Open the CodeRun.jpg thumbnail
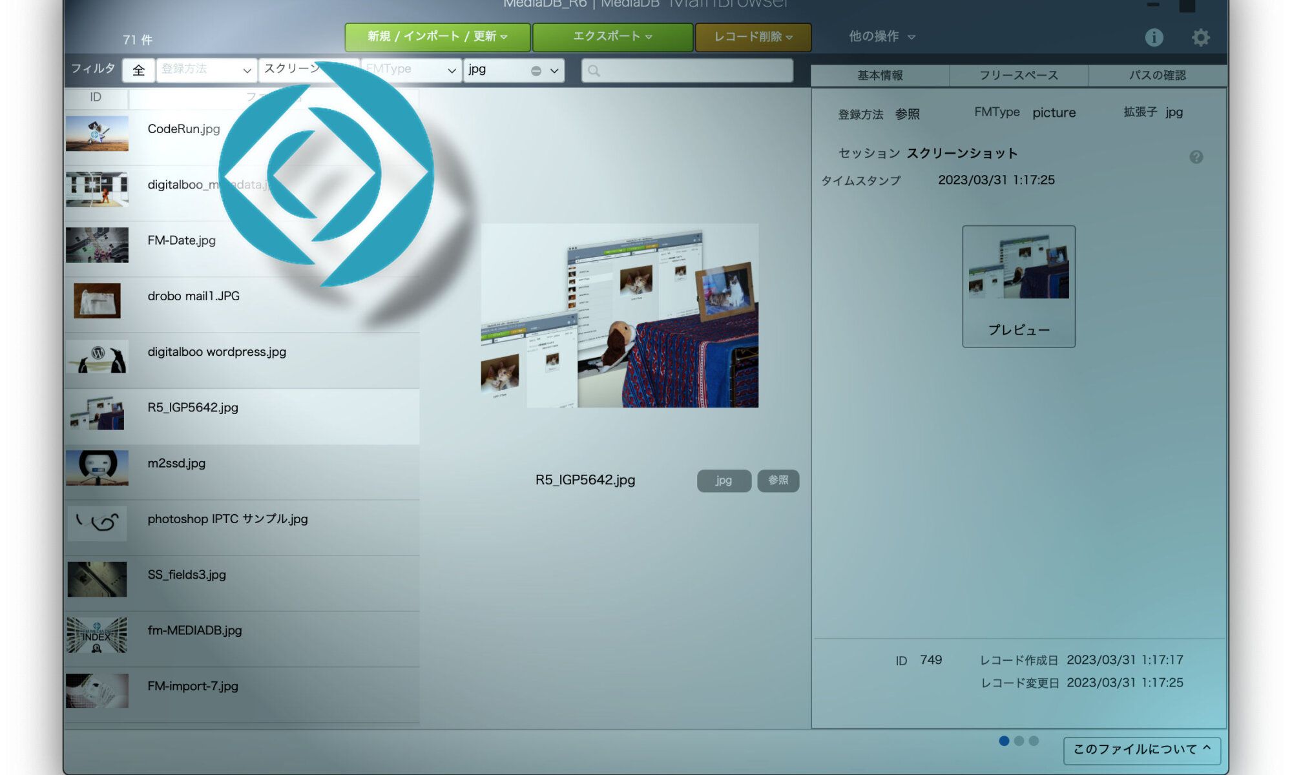Viewport: 1292px width, 775px height. pos(97,134)
